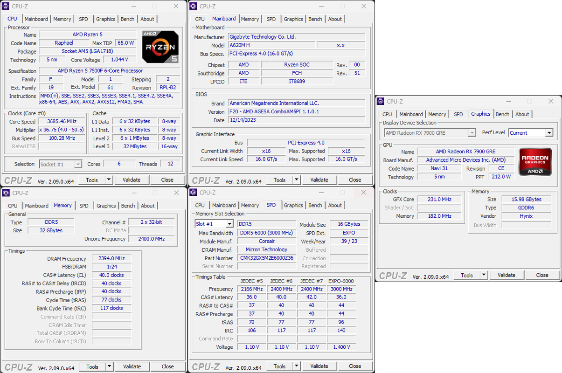Click DRAM Frequency value 2394.0 MHz

tap(111, 259)
